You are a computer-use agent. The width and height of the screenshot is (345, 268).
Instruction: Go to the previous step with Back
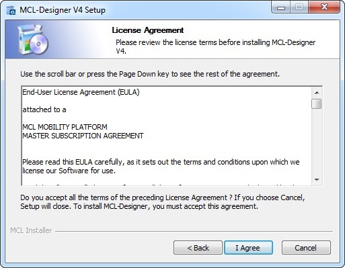(x=198, y=248)
